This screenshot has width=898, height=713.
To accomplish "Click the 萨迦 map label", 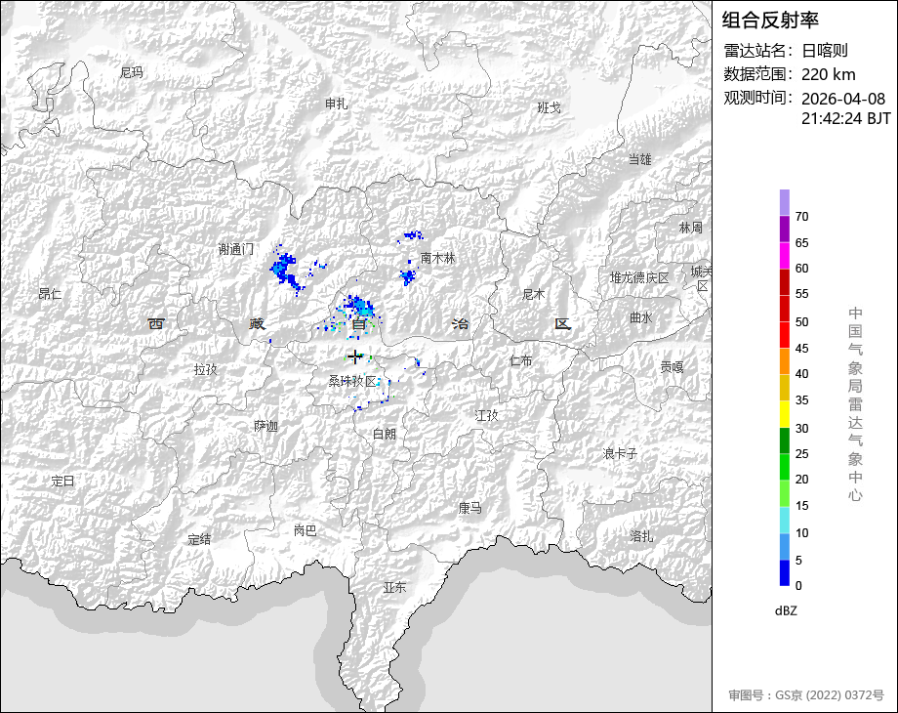I will point(265,425).
